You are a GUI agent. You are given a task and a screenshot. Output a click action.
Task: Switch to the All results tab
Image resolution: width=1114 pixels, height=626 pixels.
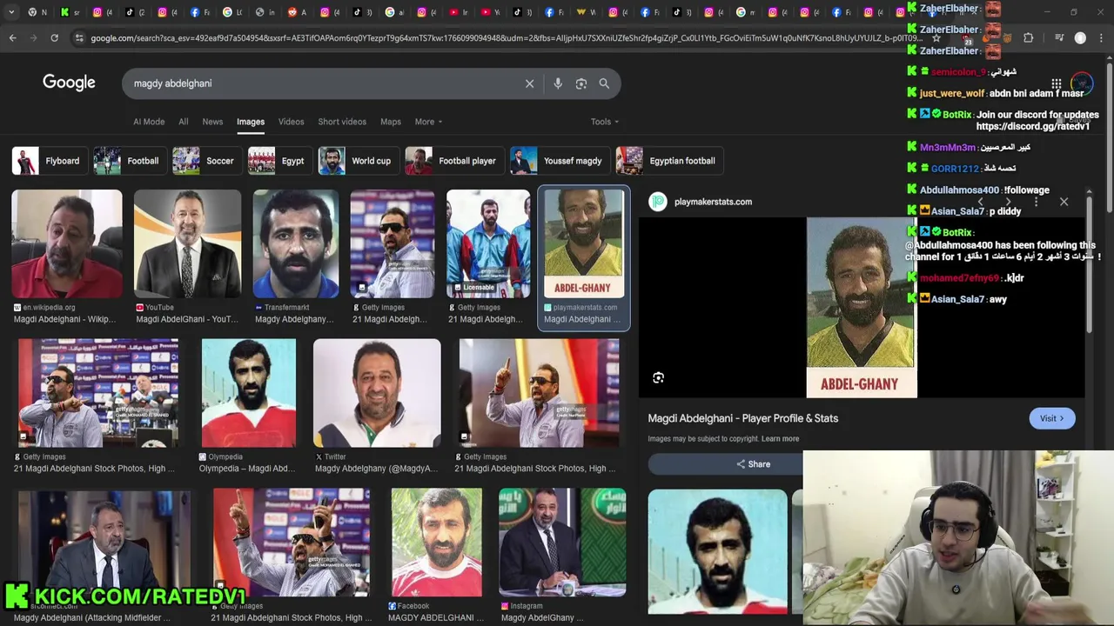coord(184,122)
